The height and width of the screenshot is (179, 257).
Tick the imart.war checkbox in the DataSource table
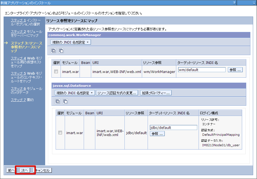(60, 133)
